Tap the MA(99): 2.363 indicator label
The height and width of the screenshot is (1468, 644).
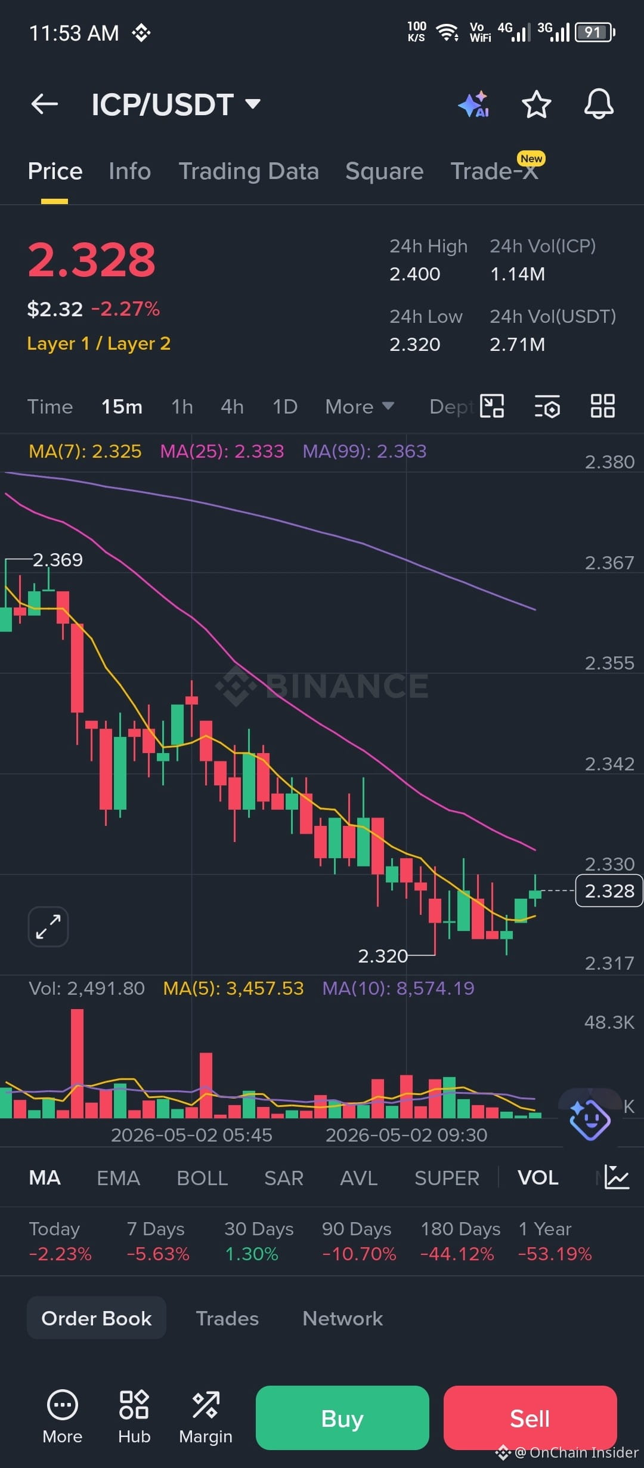(364, 451)
